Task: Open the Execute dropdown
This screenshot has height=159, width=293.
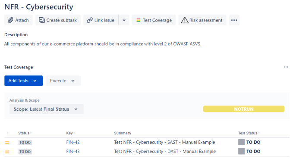Action: tap(63, 81)
